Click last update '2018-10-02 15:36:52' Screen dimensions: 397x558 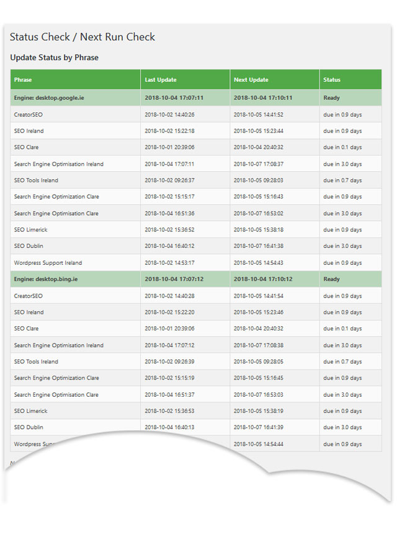pos(169,230)
